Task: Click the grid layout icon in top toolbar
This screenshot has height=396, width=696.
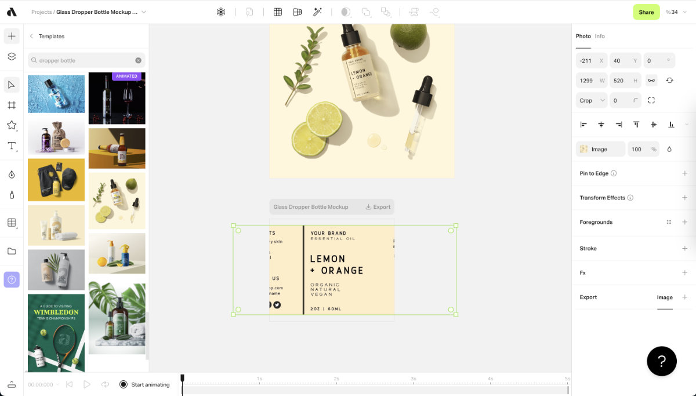Action: pos(278,12)
